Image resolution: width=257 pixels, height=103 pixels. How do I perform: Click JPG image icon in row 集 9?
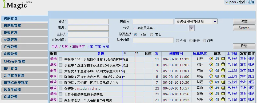tap(223, 70)
